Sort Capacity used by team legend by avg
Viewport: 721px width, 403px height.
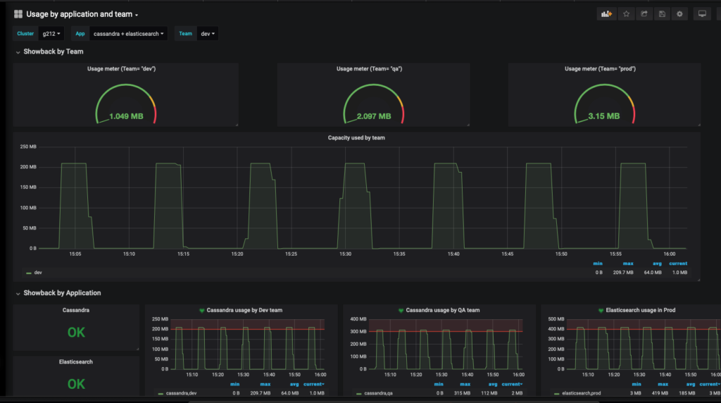pyautogui.click(x=652, y=263)
